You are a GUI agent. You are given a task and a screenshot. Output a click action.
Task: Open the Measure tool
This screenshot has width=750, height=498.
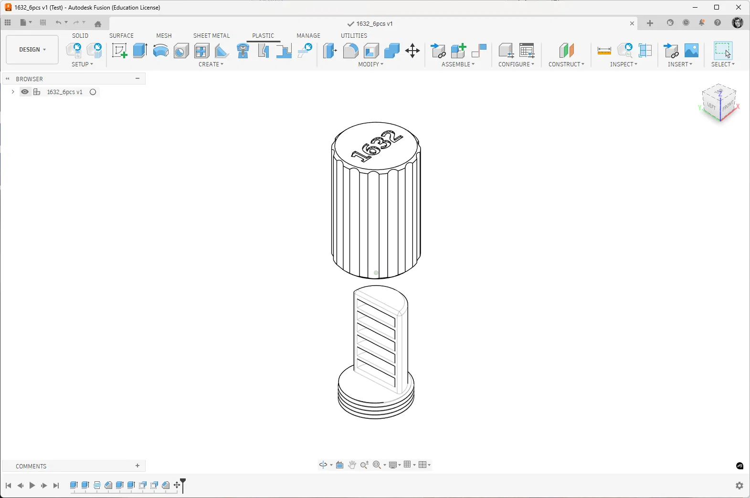[604, 51]
